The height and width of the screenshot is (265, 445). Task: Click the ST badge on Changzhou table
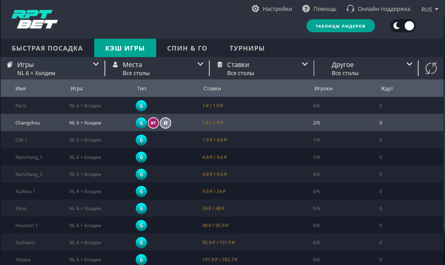[x=153, y=123]
